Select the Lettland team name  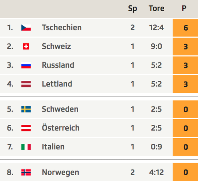coord(57,84)
